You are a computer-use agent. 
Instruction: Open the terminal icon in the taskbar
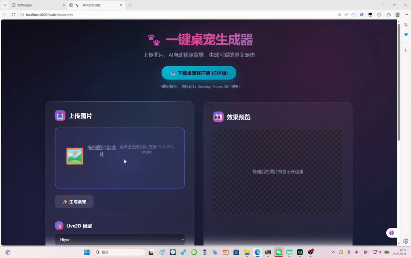tap(268, 252)
